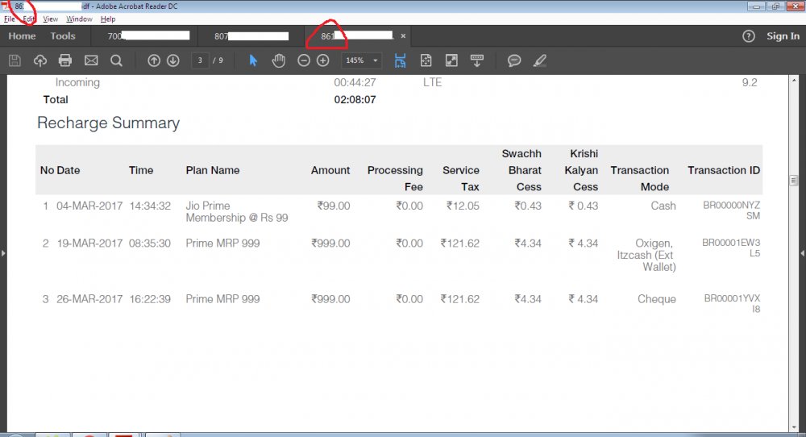Viewport: 806px width, 437px height.
Task: Open the 145% zoom level dropdown
Action: pos(361,60)
